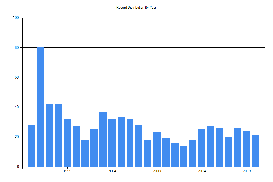273x182 pixels.
Task: Click the x-axis label '2019'
Action: [x=246, y=171]
